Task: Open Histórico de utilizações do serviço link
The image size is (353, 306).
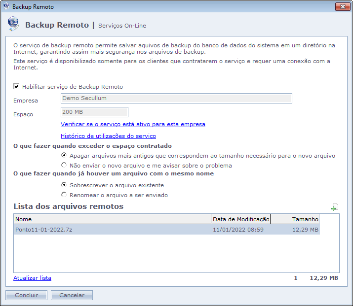Action: point(108,136)
